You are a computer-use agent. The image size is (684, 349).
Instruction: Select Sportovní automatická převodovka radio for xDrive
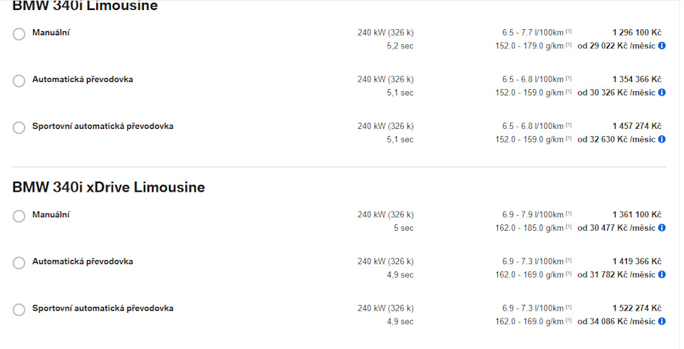(x=19, y=310)
